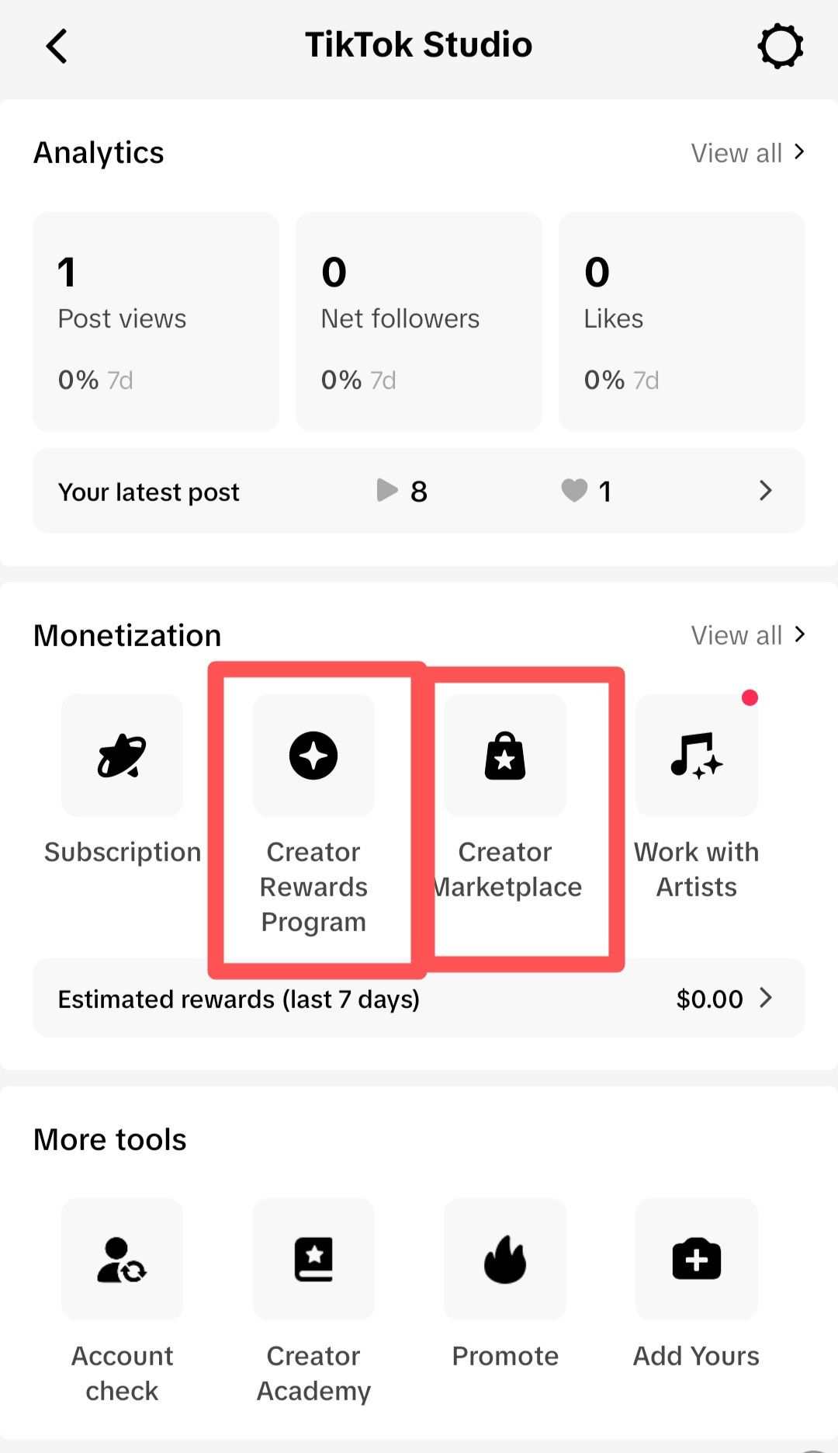The image size is (838, 1453).
Task: Open Work with Artists music icon
Action: pos(696,756)
